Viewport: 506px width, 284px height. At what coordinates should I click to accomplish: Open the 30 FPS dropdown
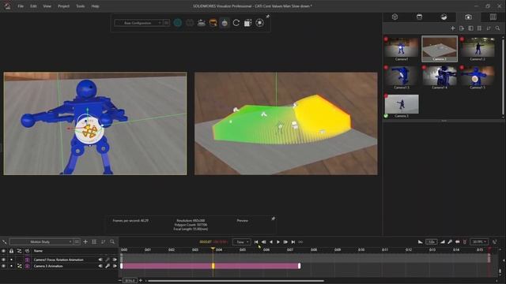[x=479, y=242]
